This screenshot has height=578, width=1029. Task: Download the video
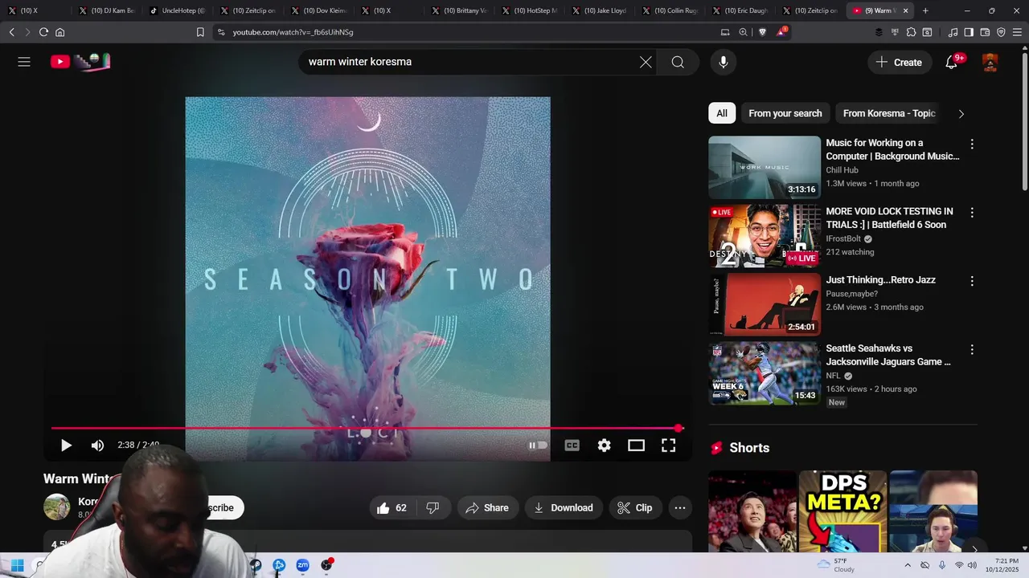point(564,507)
